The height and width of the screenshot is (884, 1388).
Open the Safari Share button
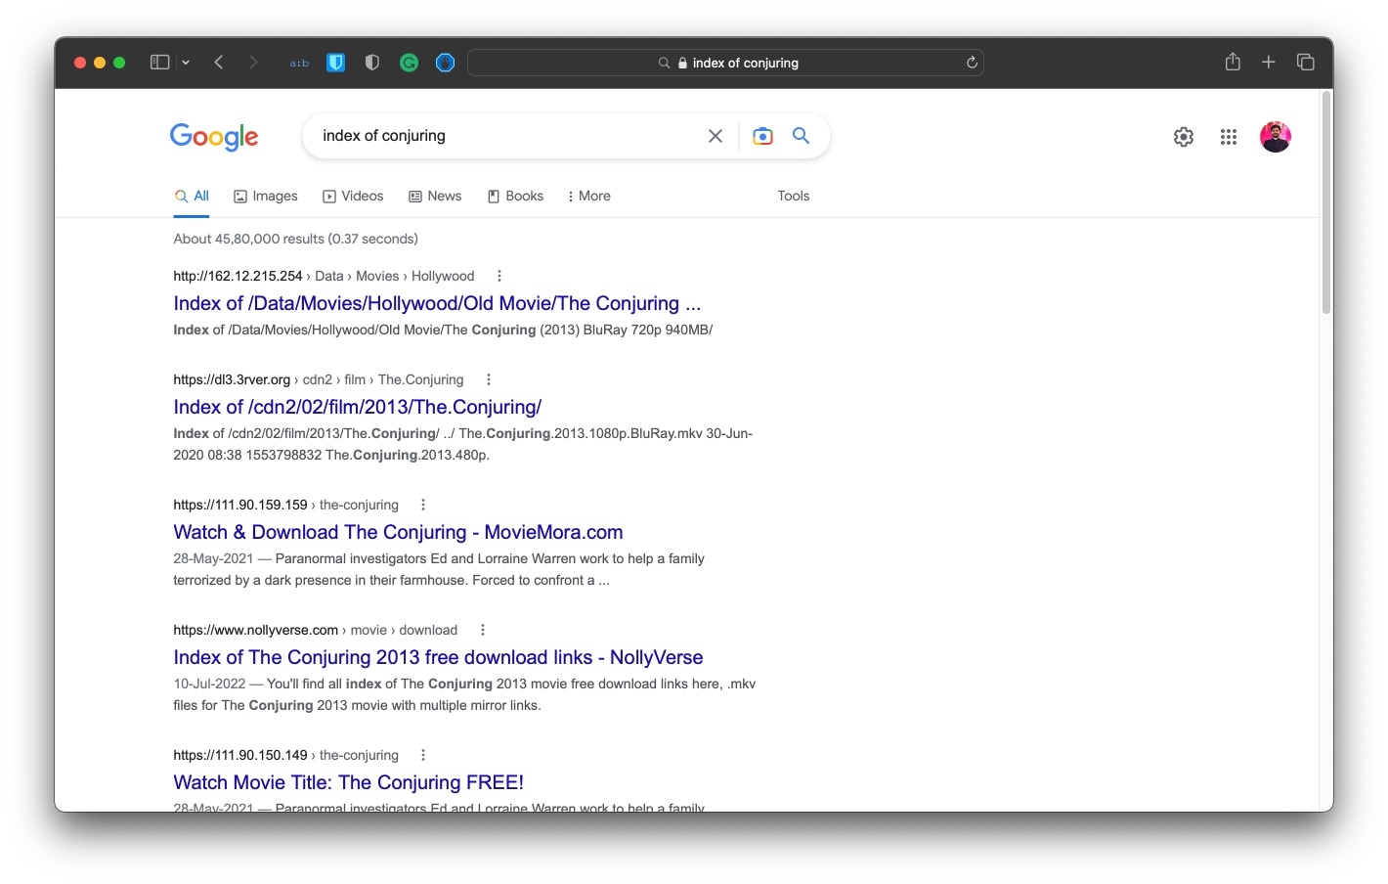click(x=1233, y=62)
